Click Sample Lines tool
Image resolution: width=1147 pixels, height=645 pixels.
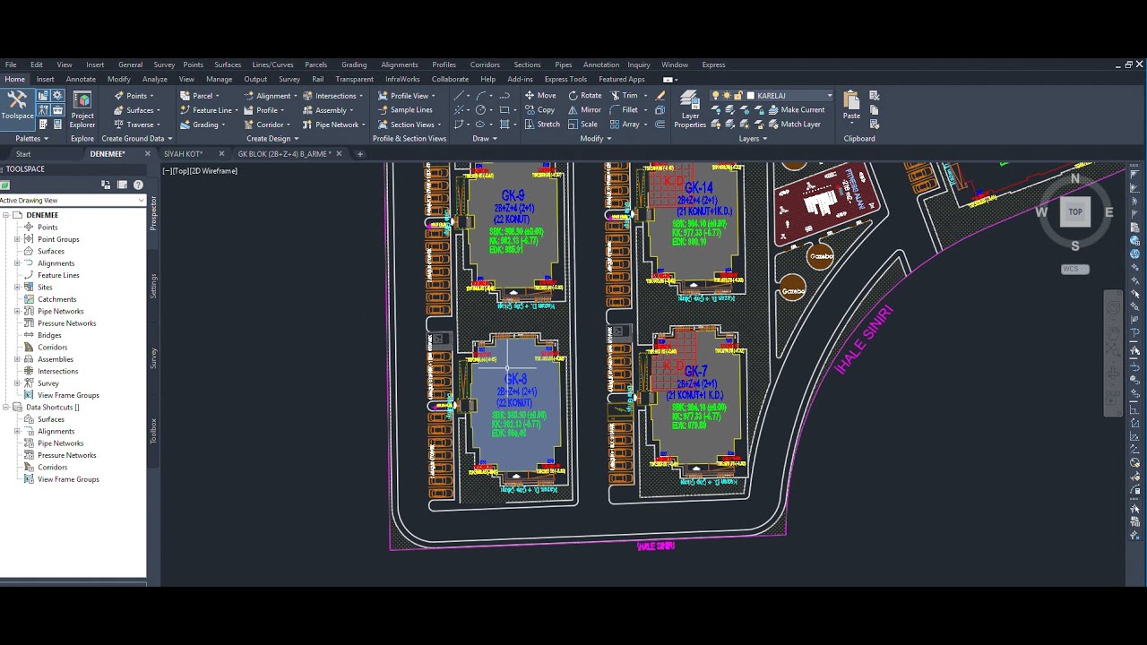tap(405, 110)
